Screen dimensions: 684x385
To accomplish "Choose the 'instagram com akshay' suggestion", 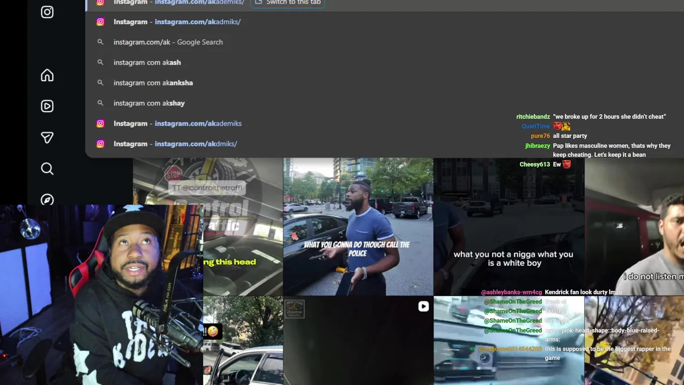I will pyautogui.click(x=385, y=103).
